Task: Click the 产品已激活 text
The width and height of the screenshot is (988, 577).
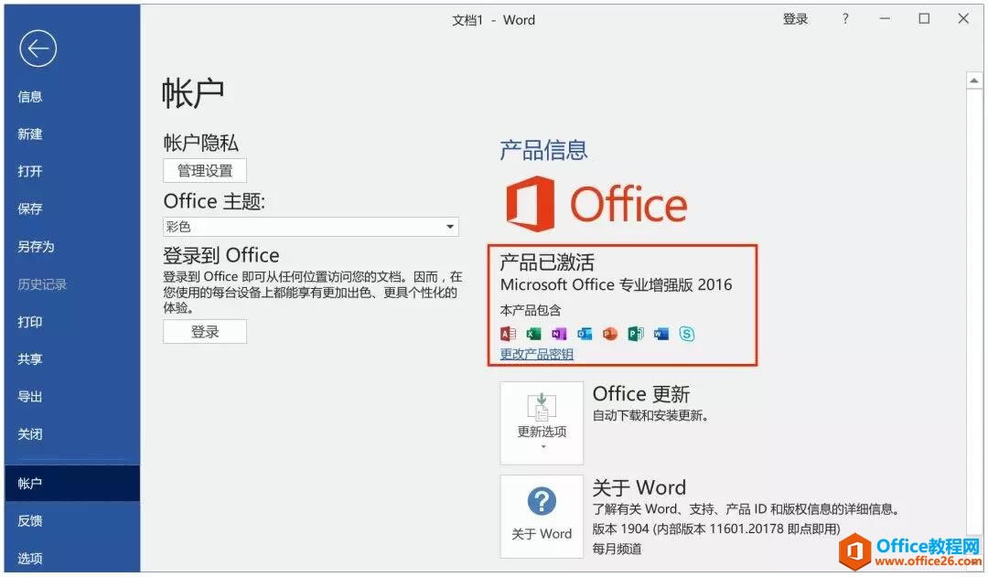Action: (547, 262)
